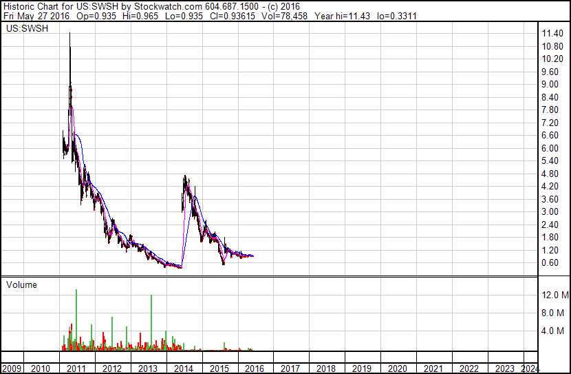The width and height of the screenshot is (571, 374).
Task: Click the Volume panel label
Action: click(21, 284)
